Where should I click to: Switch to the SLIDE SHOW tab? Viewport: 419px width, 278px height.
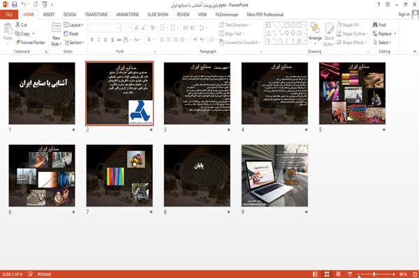[158, 15]
